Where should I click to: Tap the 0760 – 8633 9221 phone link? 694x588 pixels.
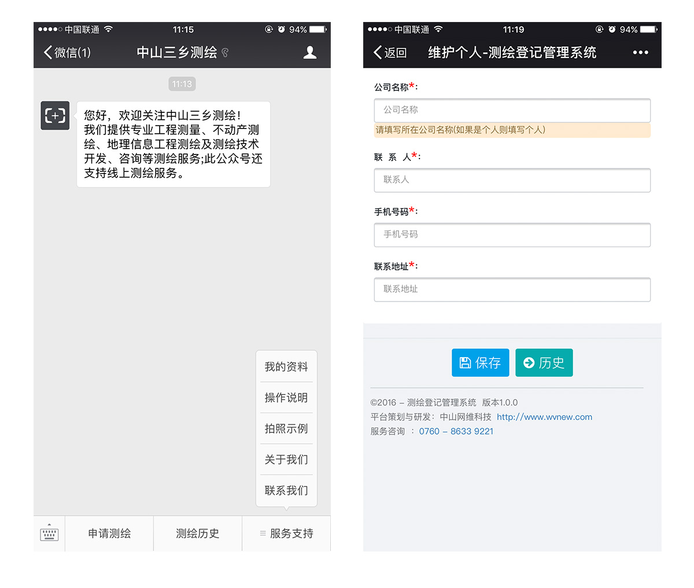pos(456,432)
